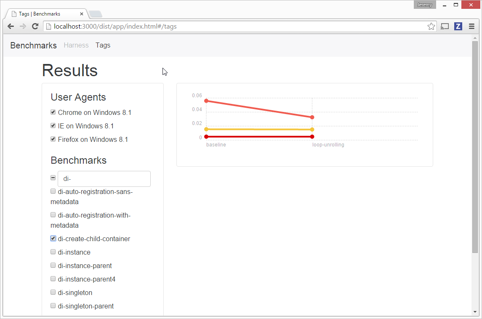
Task: Click the light red line's loop-unrolling data point
Action: [312, 117]
